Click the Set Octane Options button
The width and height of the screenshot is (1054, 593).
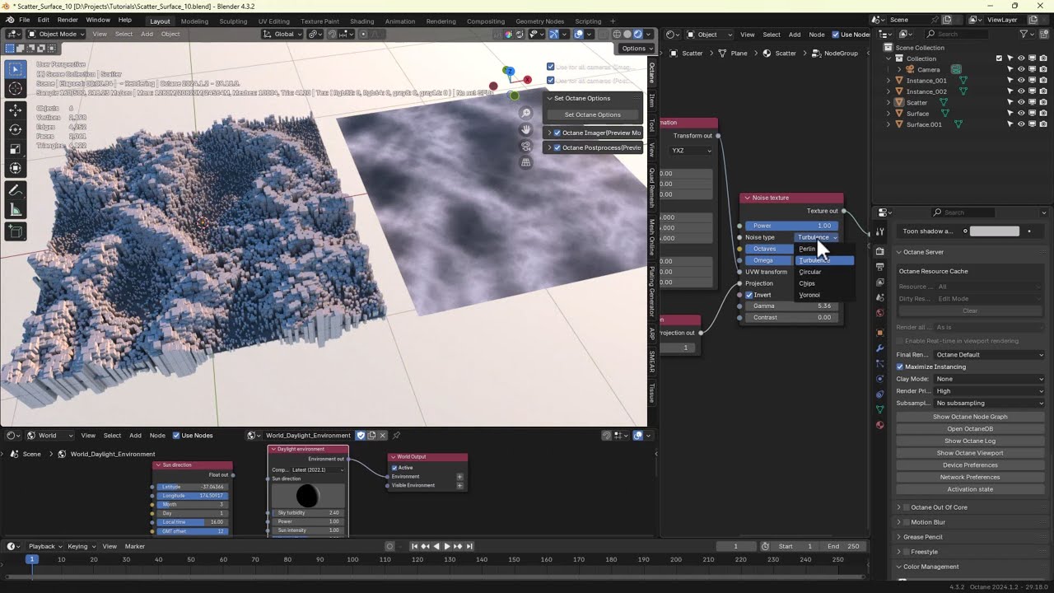[592, 114]
